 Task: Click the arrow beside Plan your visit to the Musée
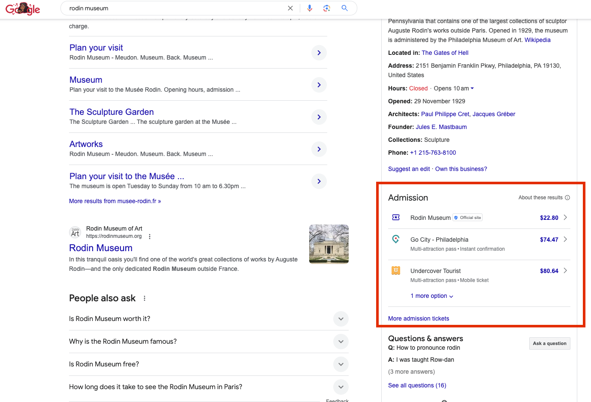click(x=319, y=181)
